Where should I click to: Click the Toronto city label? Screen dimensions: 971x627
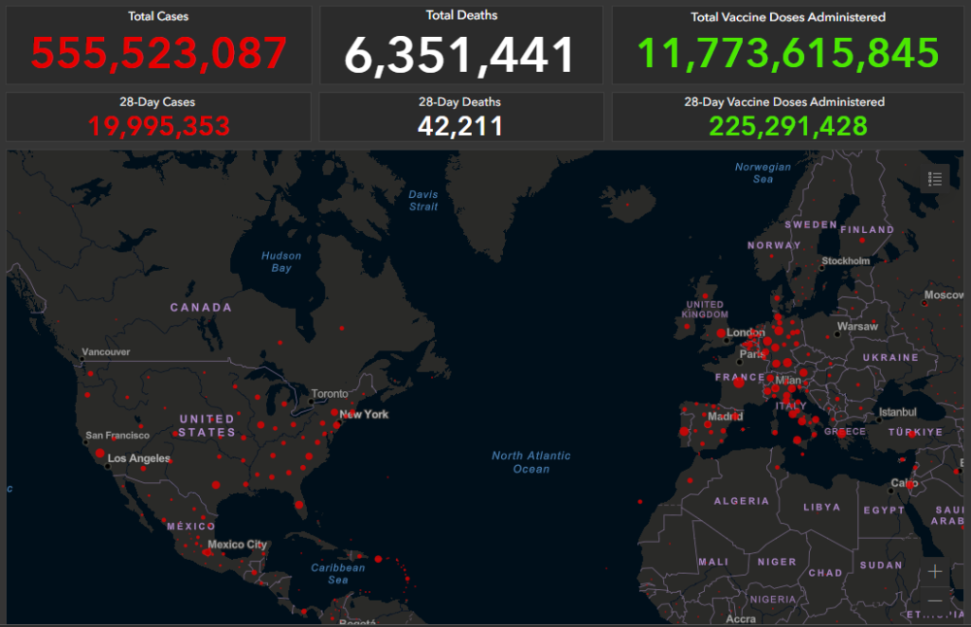click(x=329, y=394)
